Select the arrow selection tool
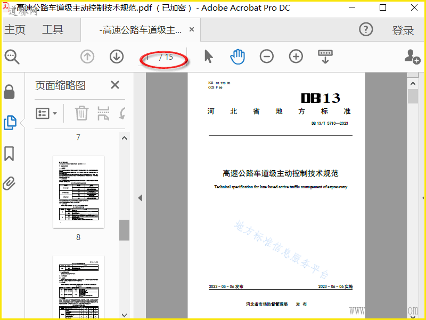This screenshot has width=426, height=320. [x=208, y=57]
